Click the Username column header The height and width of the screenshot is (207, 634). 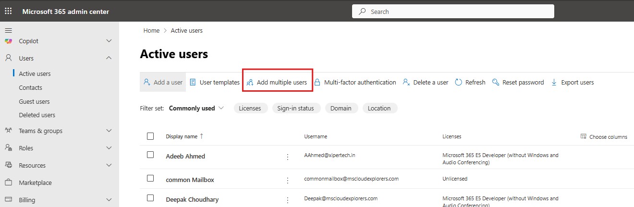(316, 136)
